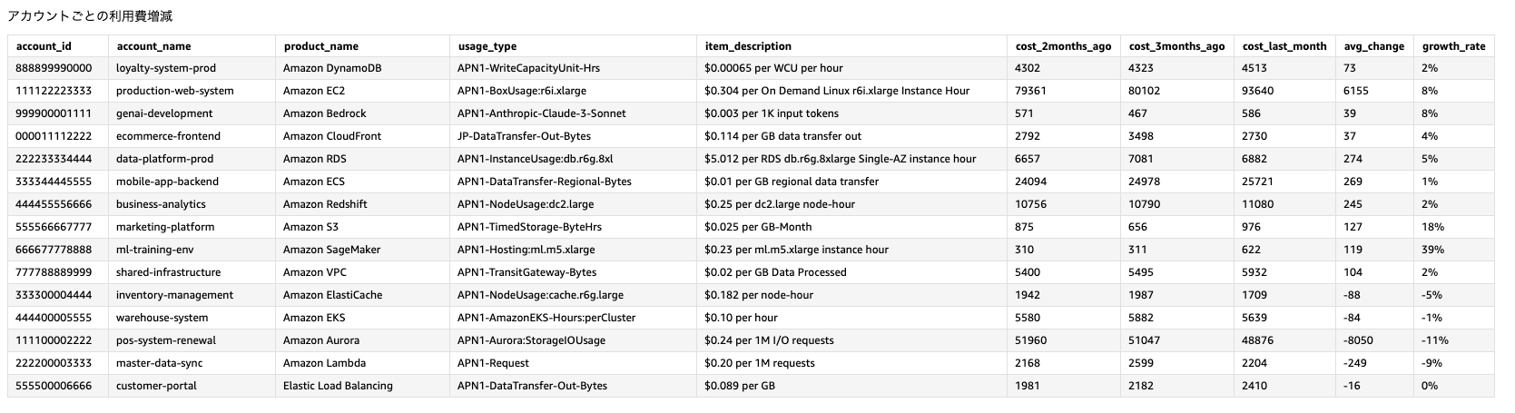Click the Amazon RDS product cell
The width and height of the screenshot is (1515, 413).
pos(314,159)
